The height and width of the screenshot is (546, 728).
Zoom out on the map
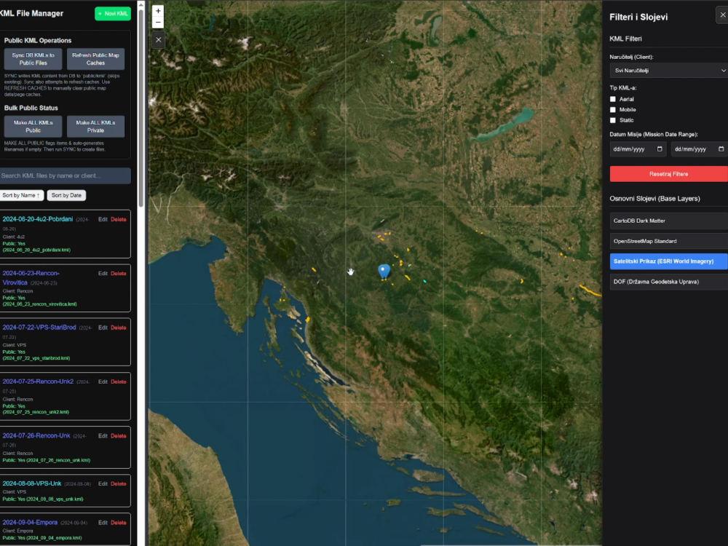[x=158, y=23]
